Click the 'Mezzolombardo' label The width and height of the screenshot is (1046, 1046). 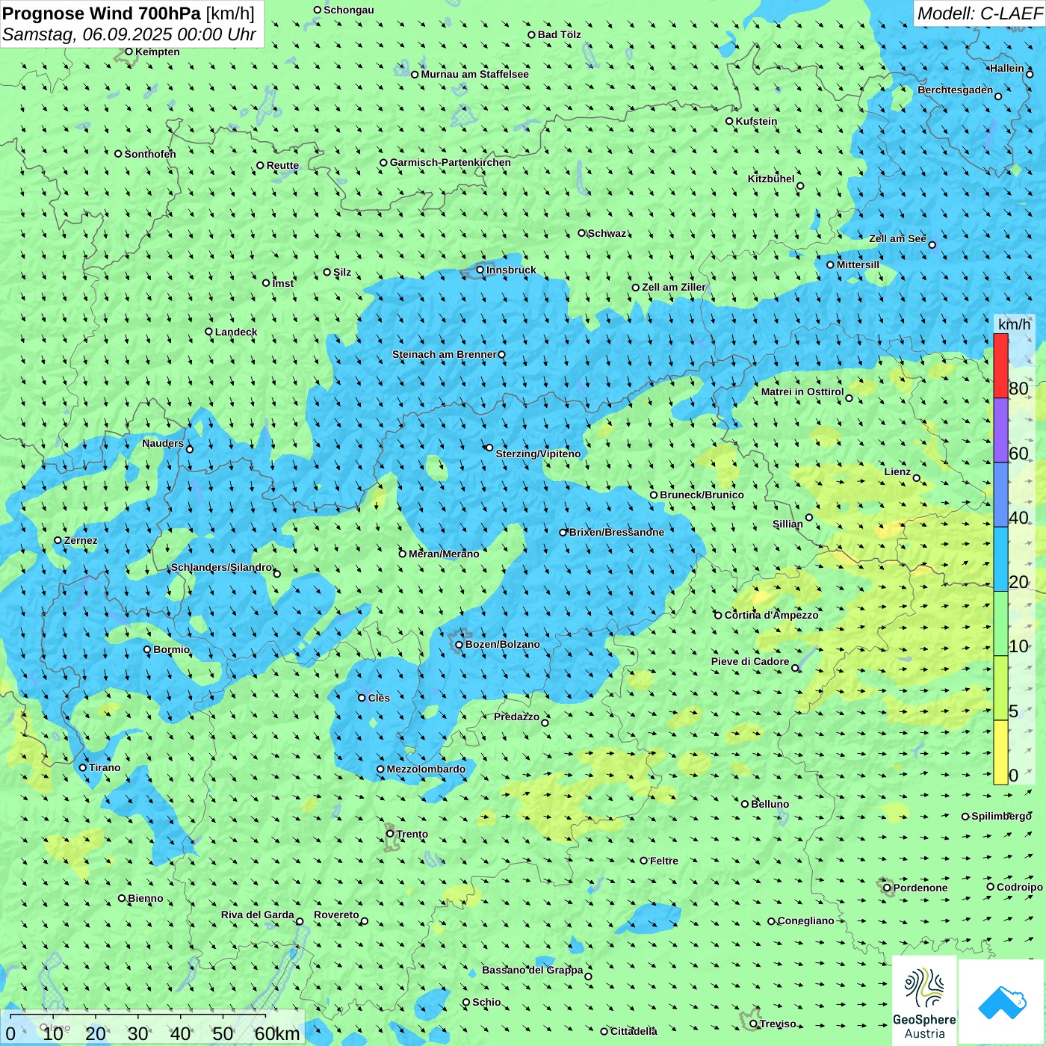(x=426, y=769)
